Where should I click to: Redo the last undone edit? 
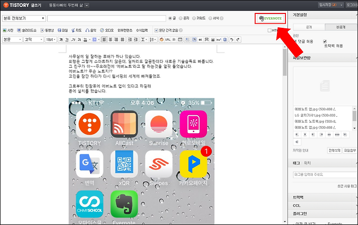[238, 40]
